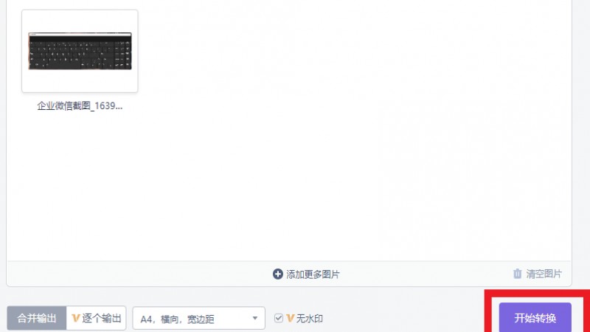Screen dimensions: 590x332
Task: Select the keyboard screenshot thumbnail
Action: point(80,51)
